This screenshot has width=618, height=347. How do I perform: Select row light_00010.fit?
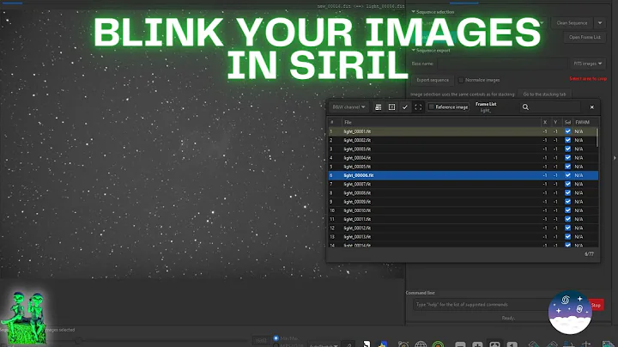[x=463, y=210]
